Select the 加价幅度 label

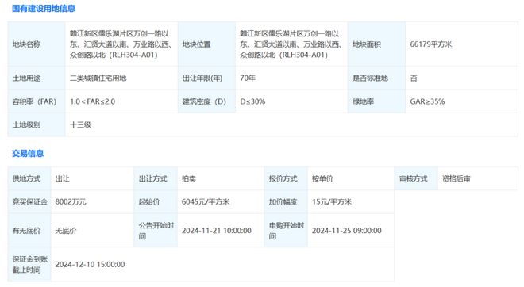pos(283,202)
